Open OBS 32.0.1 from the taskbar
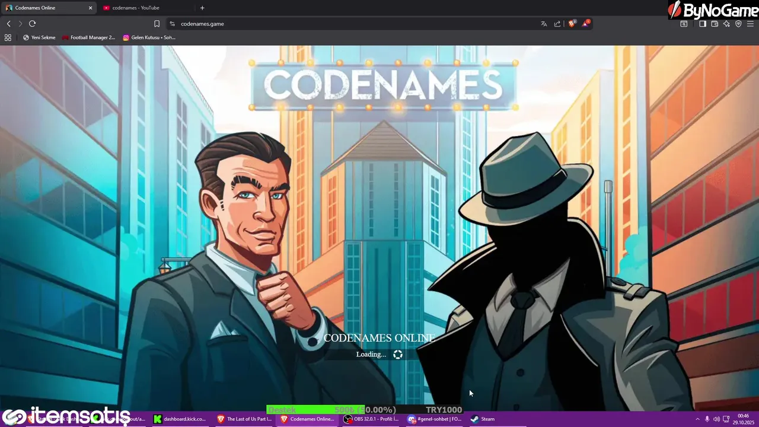This screenshot has width=759, height=427. click(x=371, y=419)
